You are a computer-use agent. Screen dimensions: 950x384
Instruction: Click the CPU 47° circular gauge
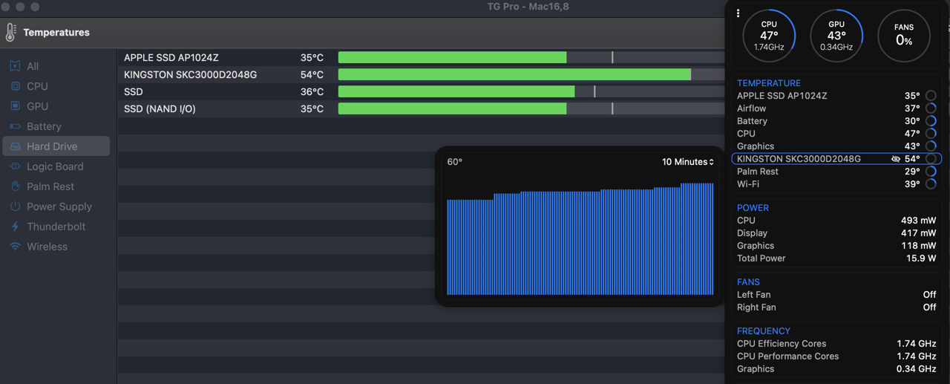769,36
